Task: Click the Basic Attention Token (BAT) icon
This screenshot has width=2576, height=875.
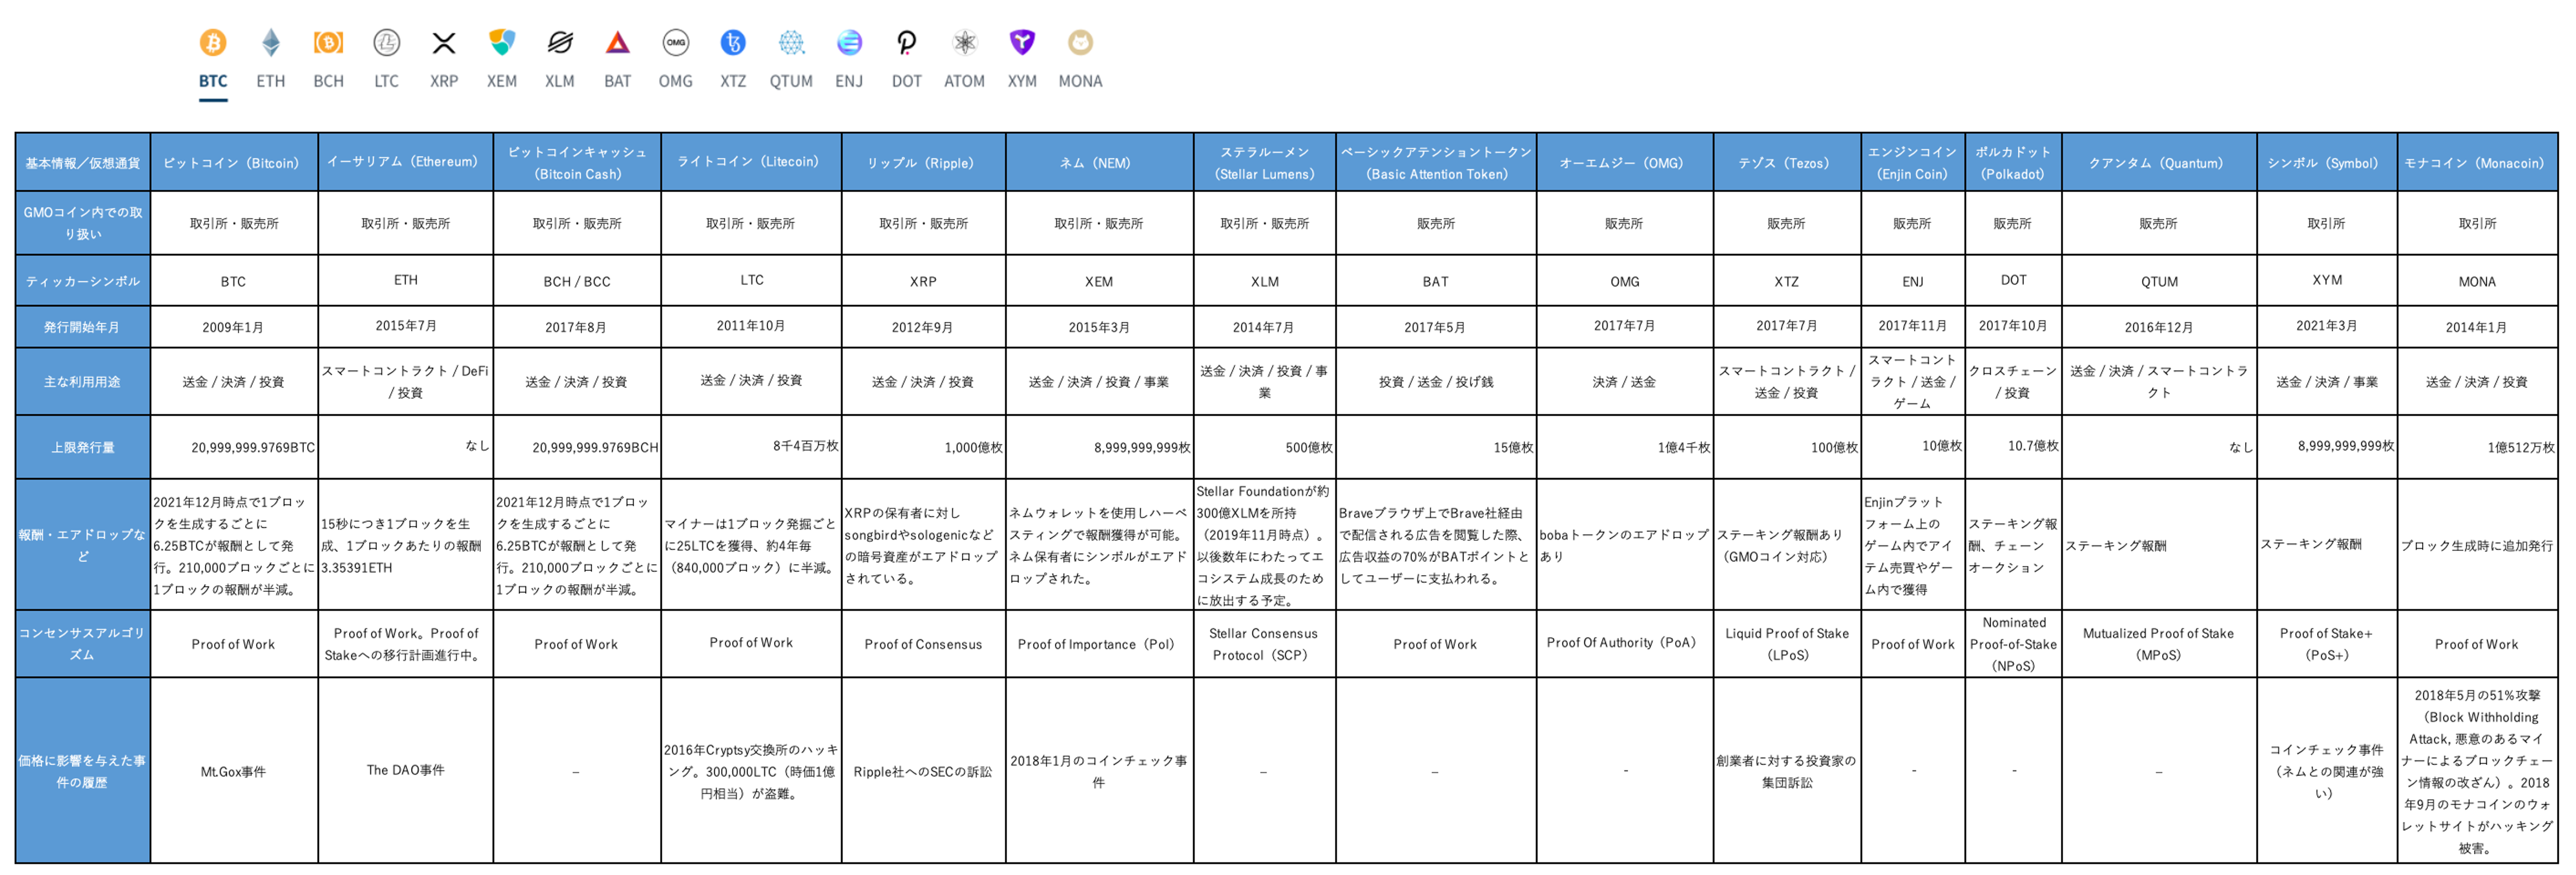Action: click(x=618, y=43)
